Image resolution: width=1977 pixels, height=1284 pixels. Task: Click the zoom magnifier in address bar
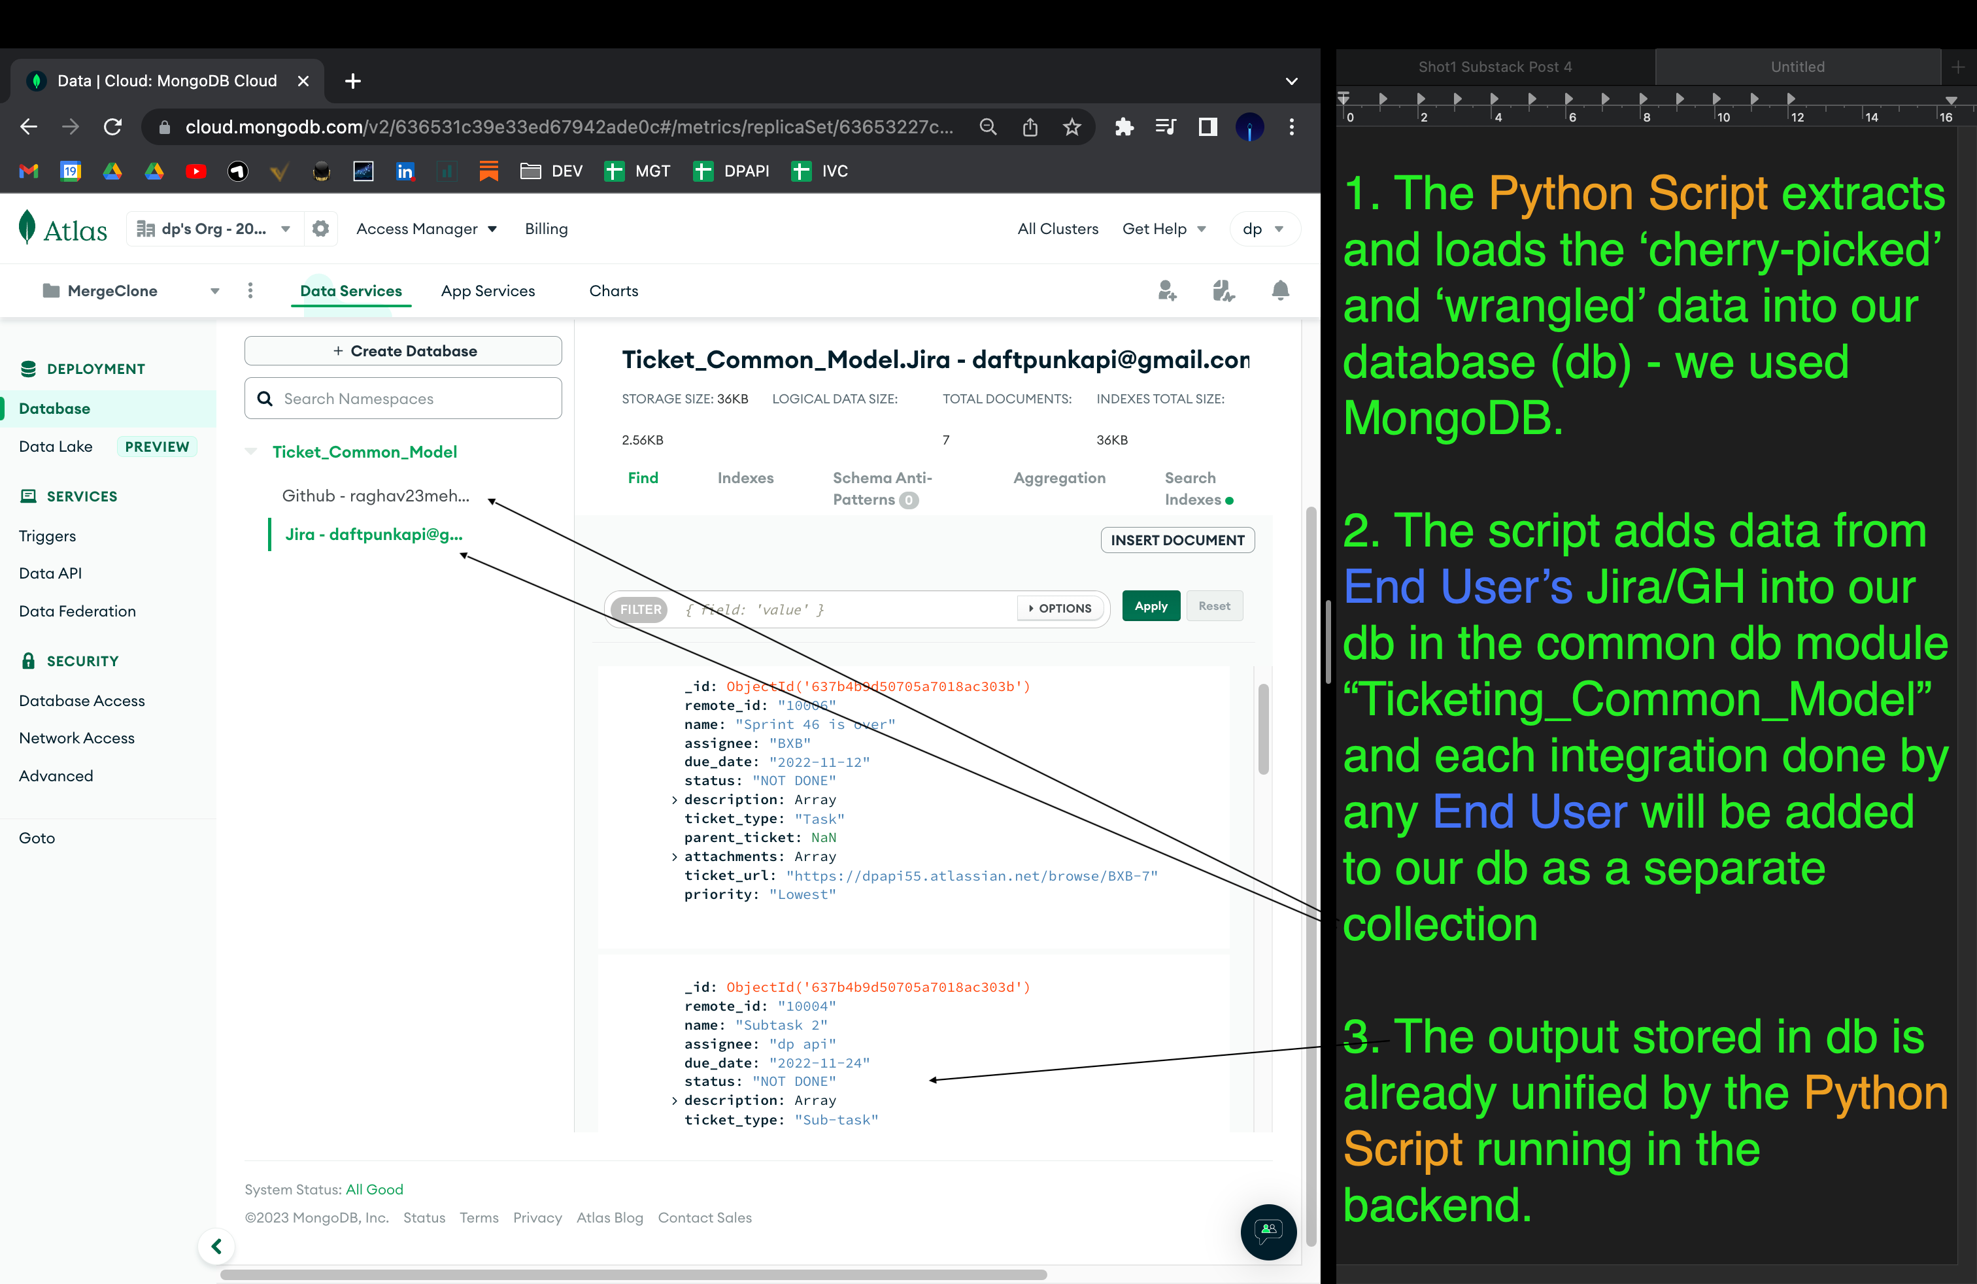988,127
